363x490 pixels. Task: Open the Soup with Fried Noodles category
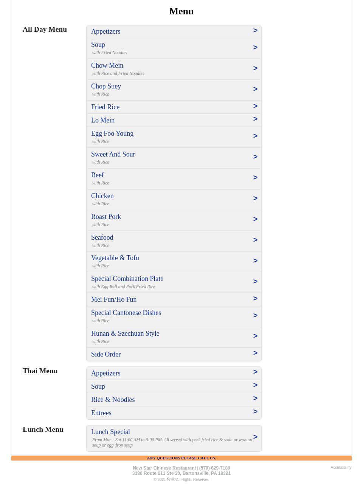(98, 45)
